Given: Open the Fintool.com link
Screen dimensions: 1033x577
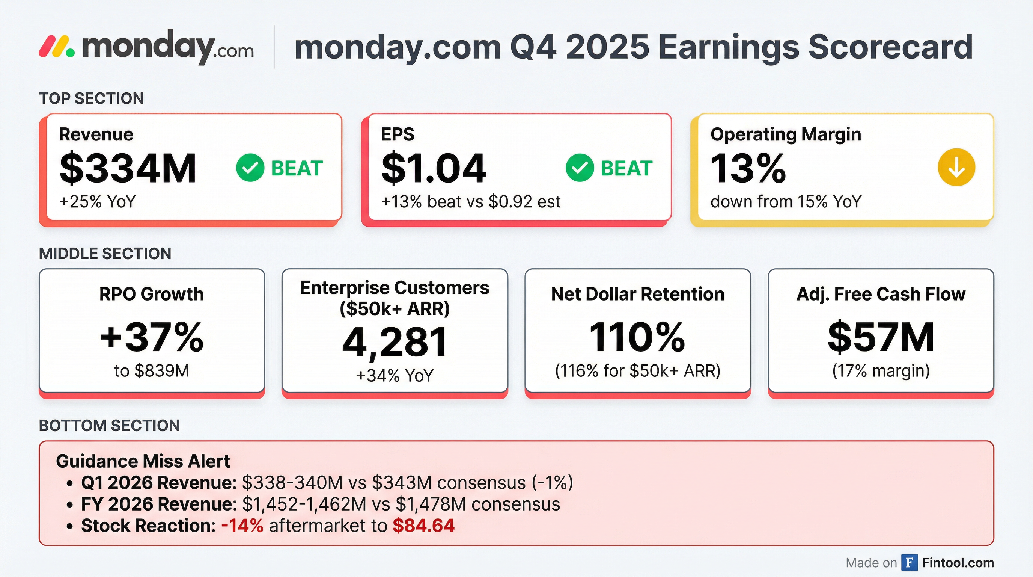Looking at the screenshot, I should (958, 563).
